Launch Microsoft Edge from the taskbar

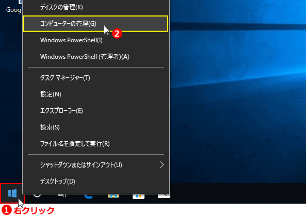88,196
